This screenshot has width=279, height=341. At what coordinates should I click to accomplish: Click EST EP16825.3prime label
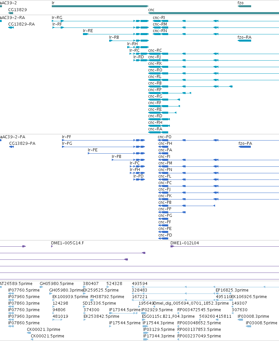click(232, 290)
